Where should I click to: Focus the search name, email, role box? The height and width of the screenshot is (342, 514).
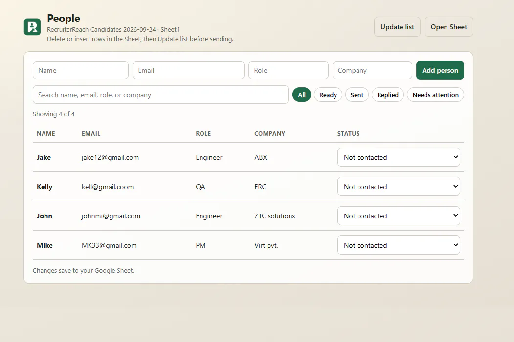coord(160,95)
